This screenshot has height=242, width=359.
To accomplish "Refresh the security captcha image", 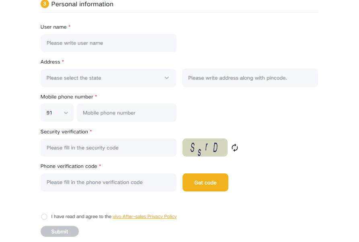I will pos(235,148).
